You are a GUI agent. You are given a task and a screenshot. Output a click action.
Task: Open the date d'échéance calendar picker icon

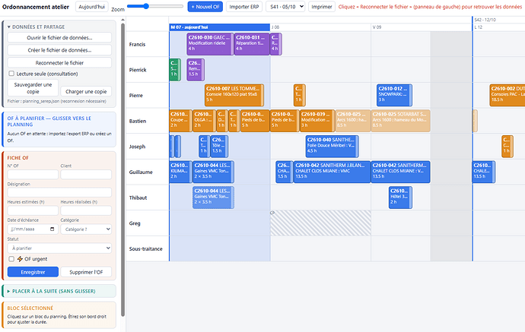pyautogui.click(x=52, y=229)
